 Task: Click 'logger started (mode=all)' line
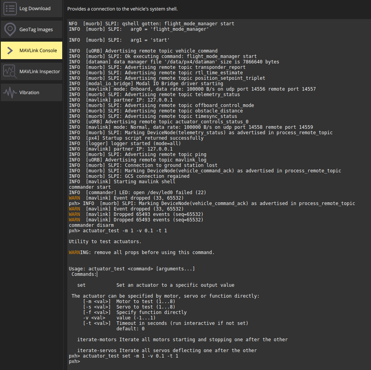[x=125, y=144]
